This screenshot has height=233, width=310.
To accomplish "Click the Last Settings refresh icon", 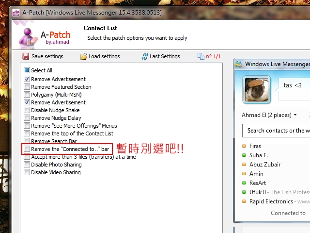I will pos(145,56).
